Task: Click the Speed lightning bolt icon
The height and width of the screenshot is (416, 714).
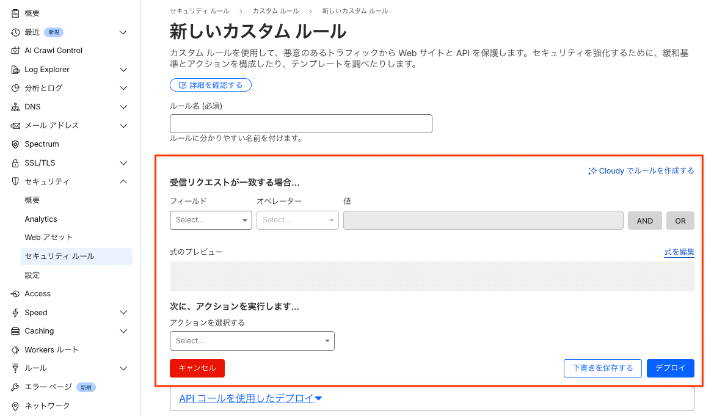Action: pos(15,313)
